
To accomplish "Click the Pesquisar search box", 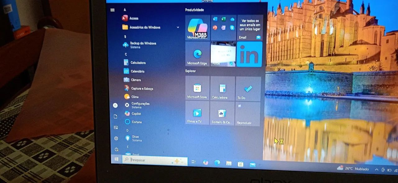I will [155, 160].
